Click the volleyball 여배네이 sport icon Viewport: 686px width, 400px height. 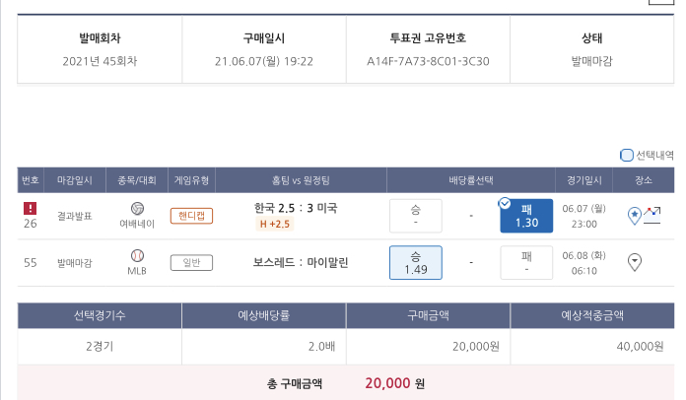(x=137, y=209)
